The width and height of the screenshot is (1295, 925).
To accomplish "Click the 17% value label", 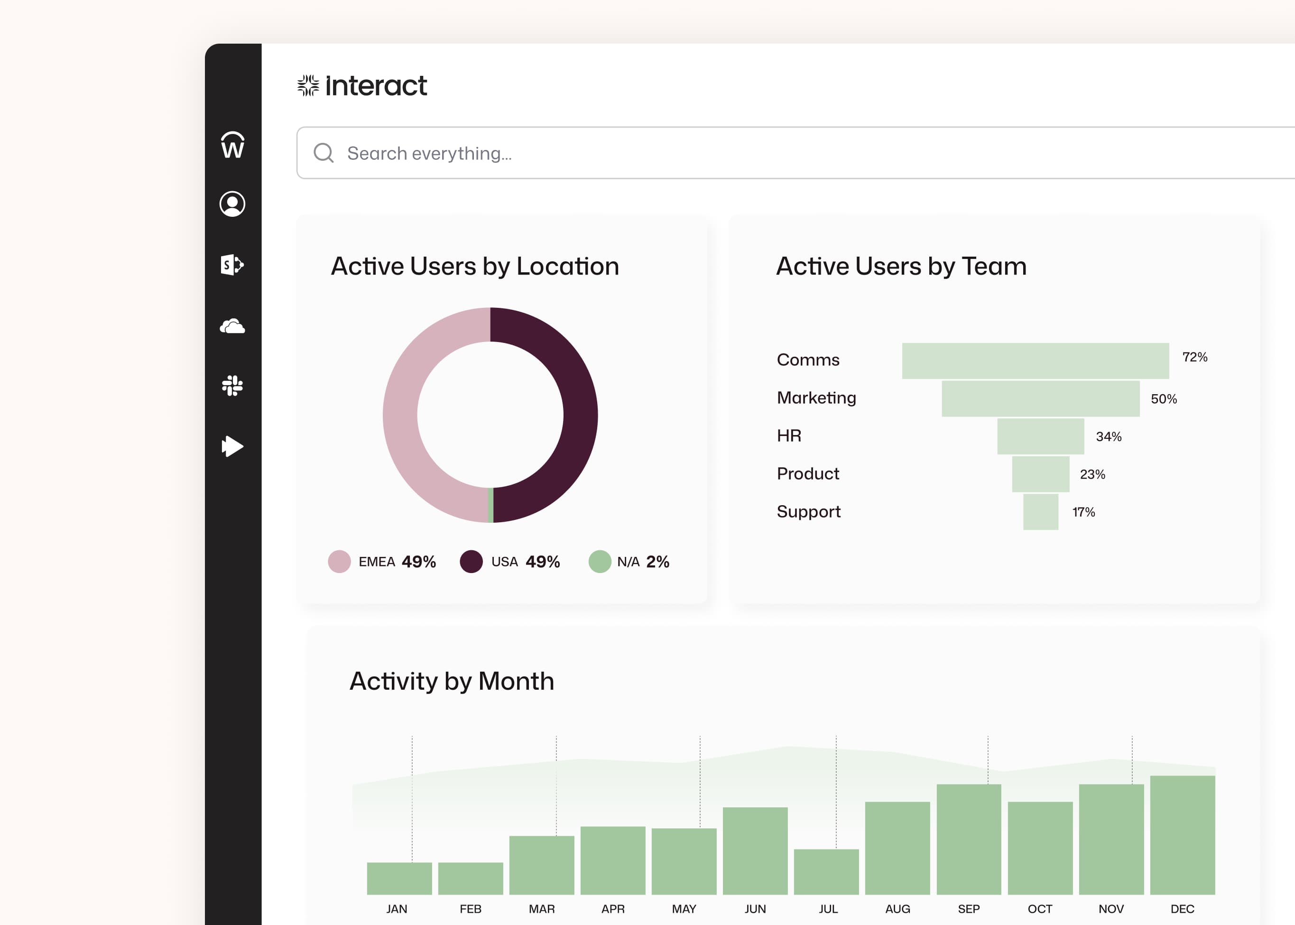I will point(1084,512).
